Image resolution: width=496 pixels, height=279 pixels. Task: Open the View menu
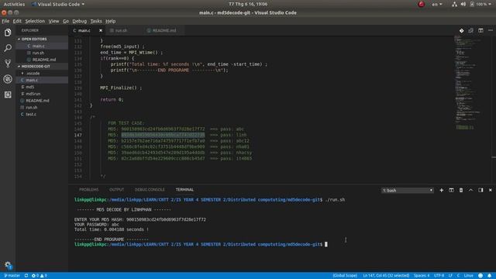click(53, 21)
